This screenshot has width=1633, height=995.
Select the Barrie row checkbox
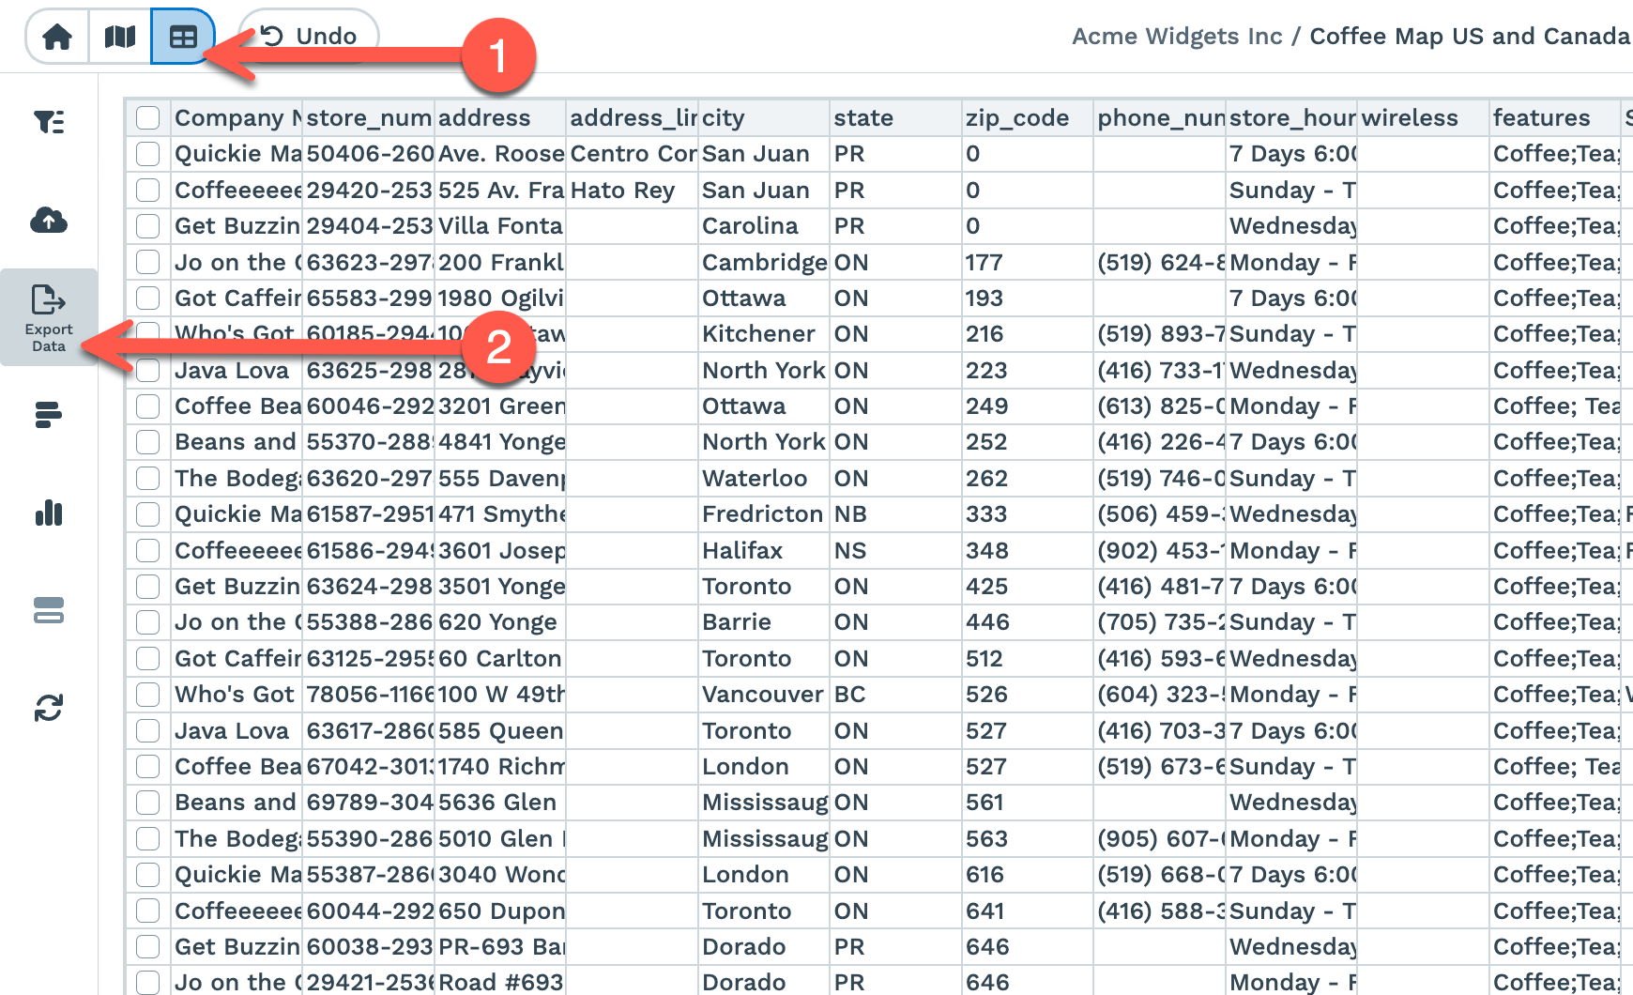click(x=147, y=622)
